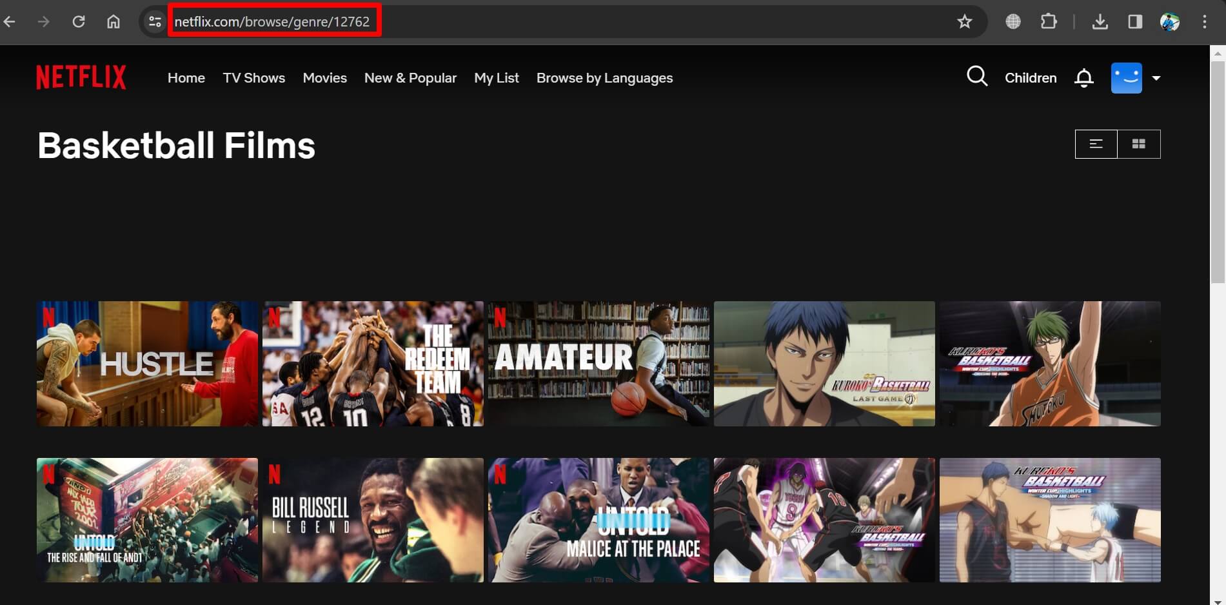Go back using the browser back arrow
The image size is (1226, 605).
(x=9, y=22)
